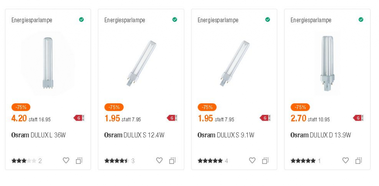Compare the Osram DULUX D 13.9W
This screenshot has height=186, width=379.
(359, 161)
